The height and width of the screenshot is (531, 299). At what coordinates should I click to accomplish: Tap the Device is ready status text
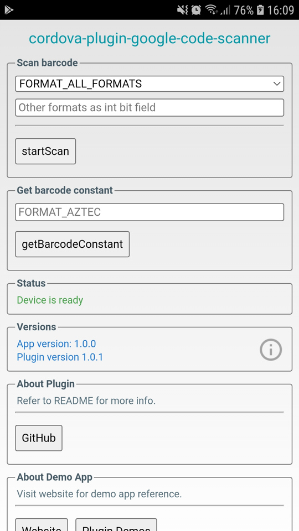click(x=50, y=300)
